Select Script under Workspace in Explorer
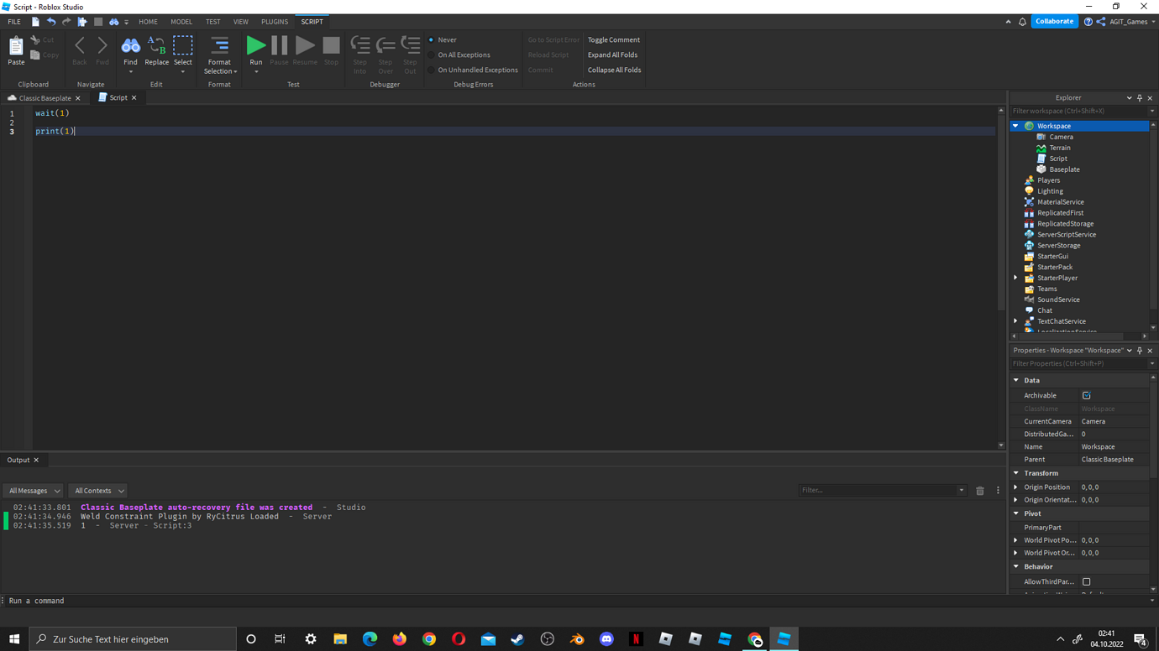The width and height of the screenshot is (1159, 651). [1058, 159]
